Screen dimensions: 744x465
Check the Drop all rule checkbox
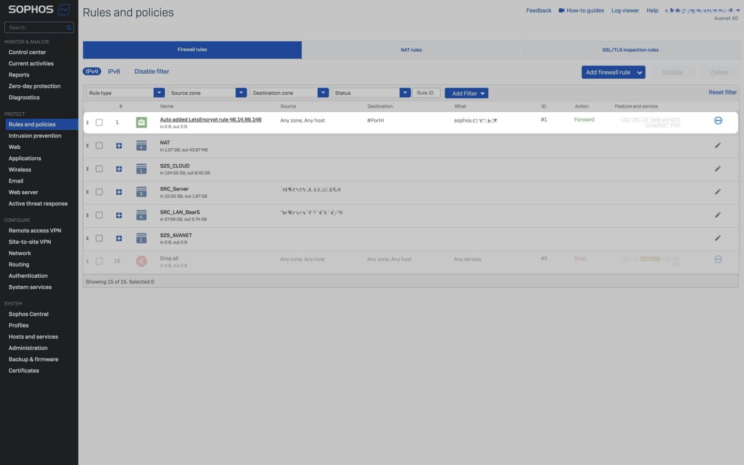point(99,261)
